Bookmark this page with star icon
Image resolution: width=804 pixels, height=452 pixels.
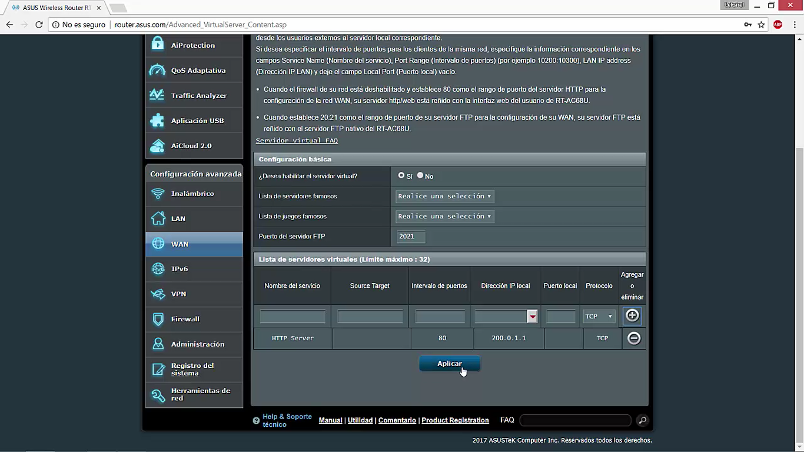tap(761, 25)
